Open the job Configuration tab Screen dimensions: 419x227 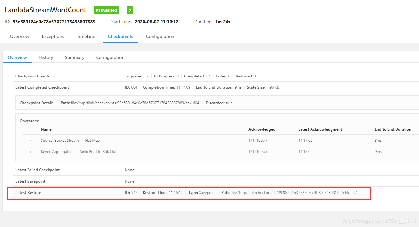coord(160,36)
